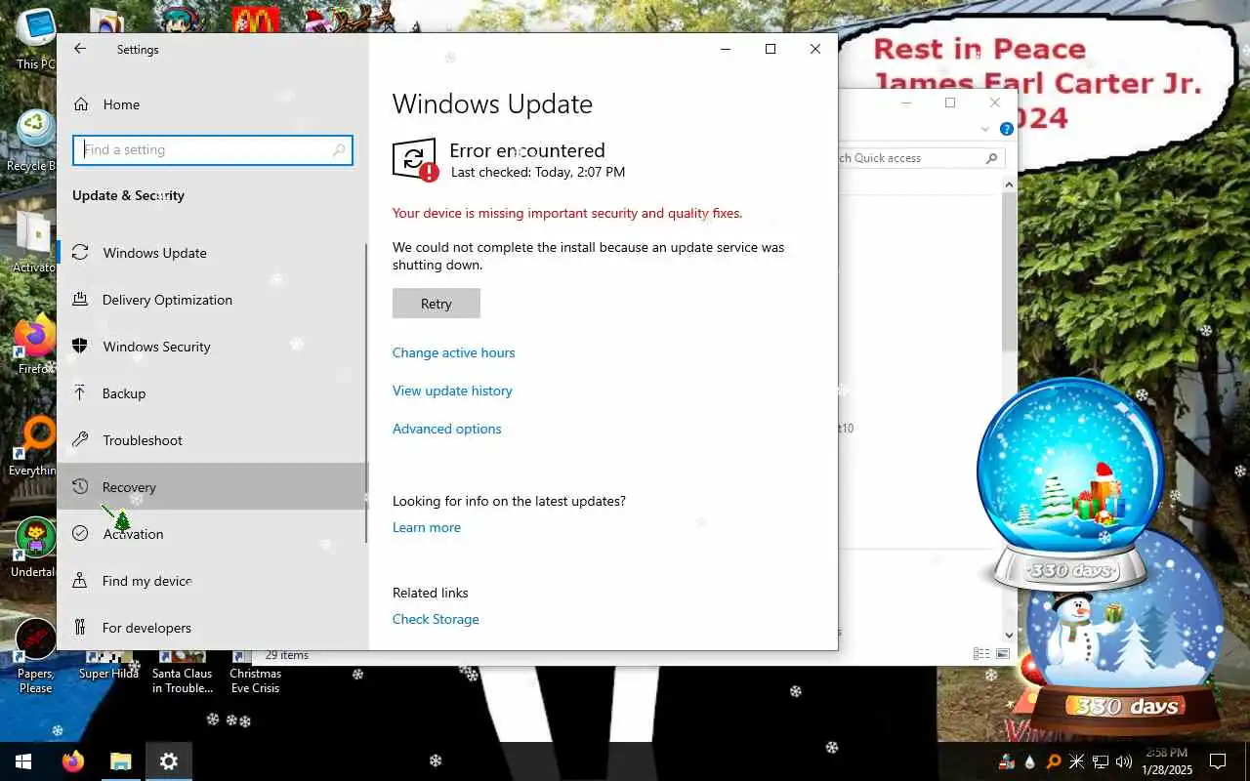The image size is (1250, 781).
Task: Click the snowflake tray icon
Action: (x=1077, y=761)
